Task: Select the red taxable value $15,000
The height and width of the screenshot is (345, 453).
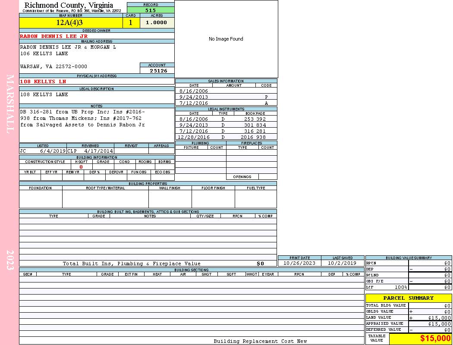Action: click(435, 339)
